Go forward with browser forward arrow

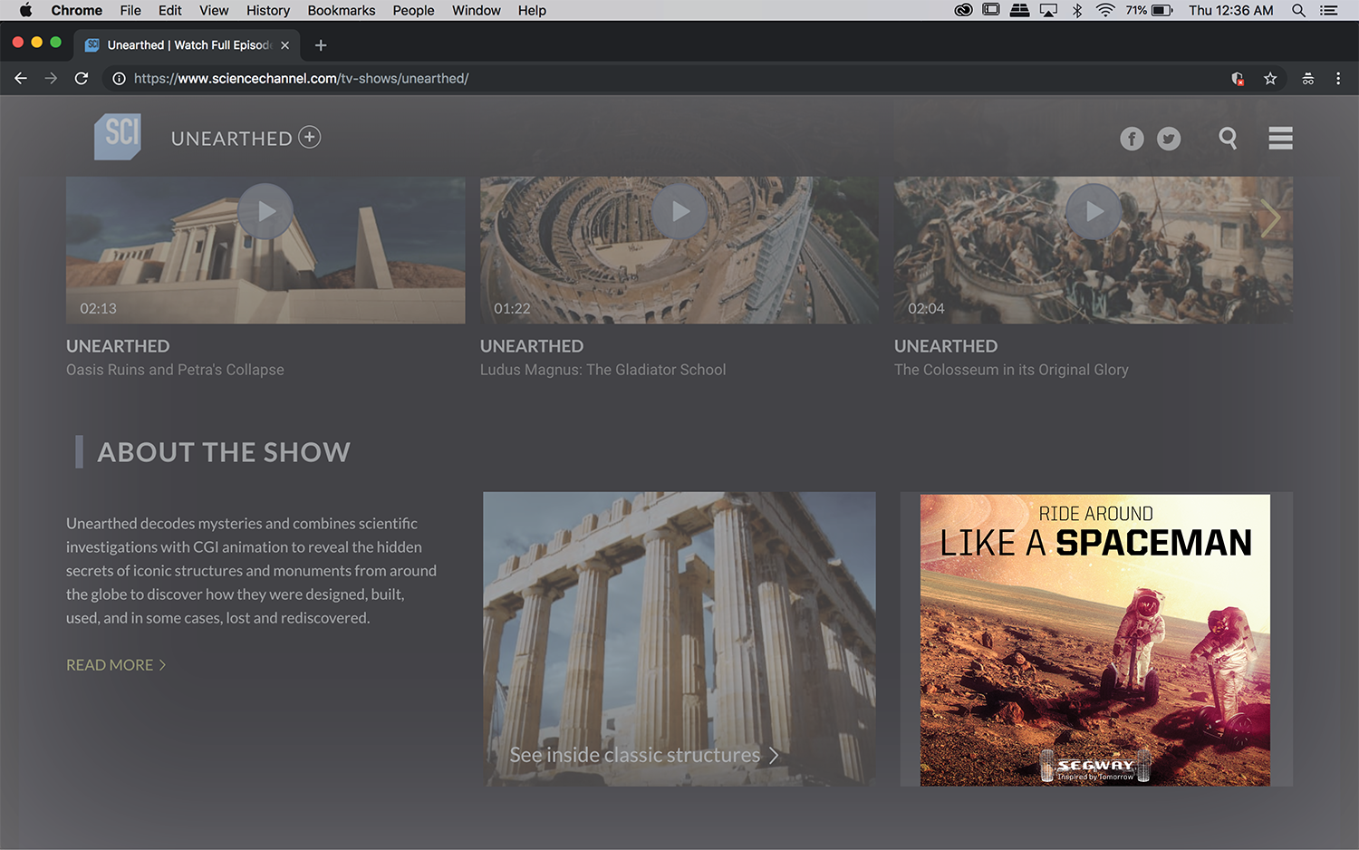point(51,79)
